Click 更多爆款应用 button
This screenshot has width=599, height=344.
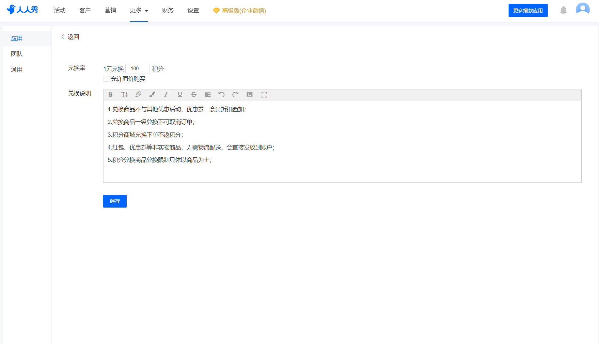point(528,10)
